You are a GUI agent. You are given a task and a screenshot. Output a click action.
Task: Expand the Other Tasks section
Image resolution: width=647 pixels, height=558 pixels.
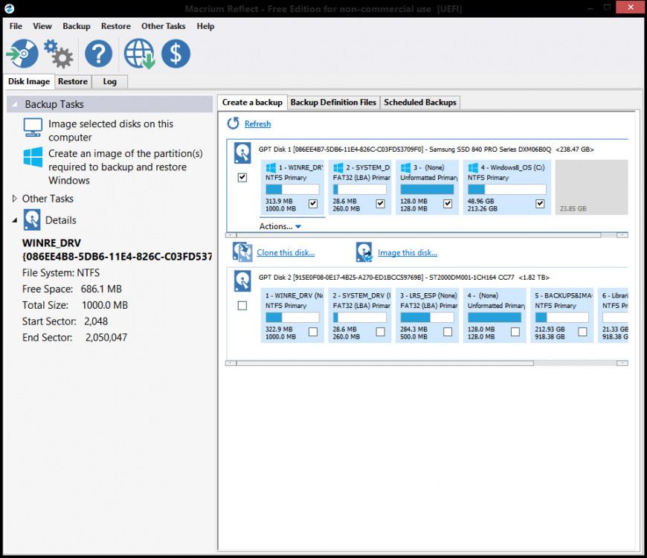point(14,199)
